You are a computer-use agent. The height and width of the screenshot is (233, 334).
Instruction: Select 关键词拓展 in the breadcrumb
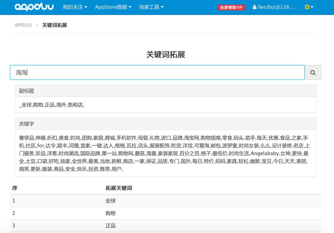click(55, 25)
